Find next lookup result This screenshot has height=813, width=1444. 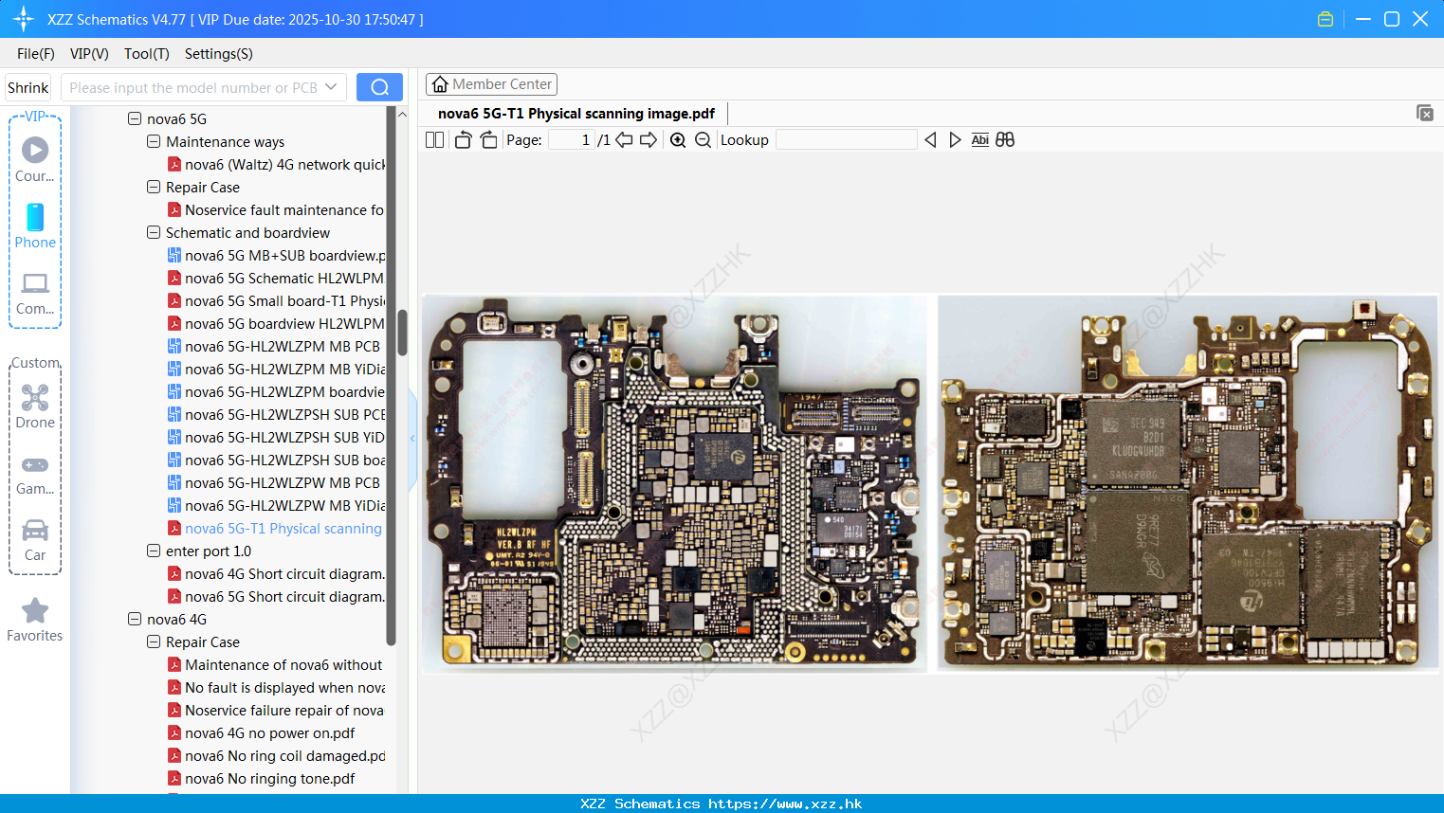tap(955, 139)
